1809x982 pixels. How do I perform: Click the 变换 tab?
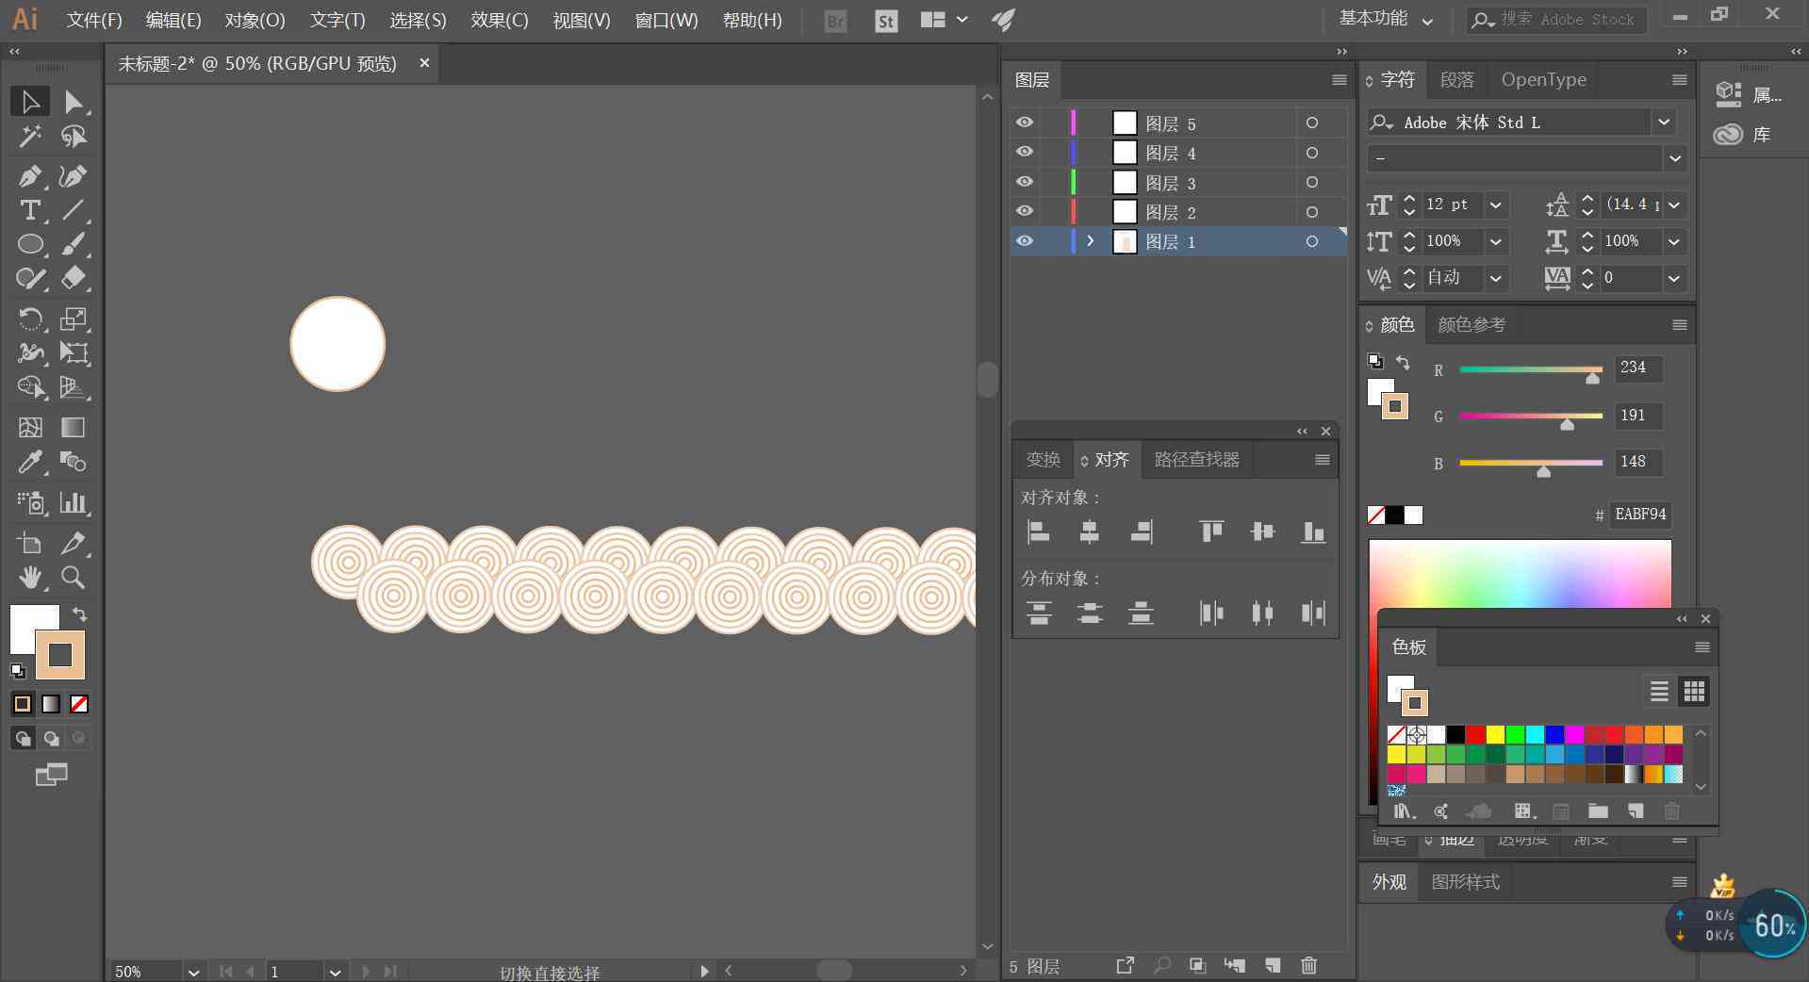pos(1044,459)
